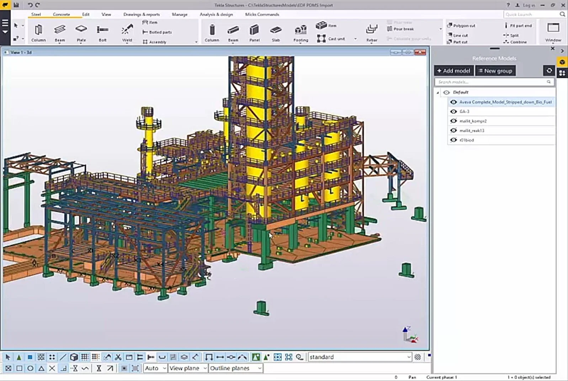Click the save icon in title bar
The image size is (568, 381).
[x=16, y=5]
